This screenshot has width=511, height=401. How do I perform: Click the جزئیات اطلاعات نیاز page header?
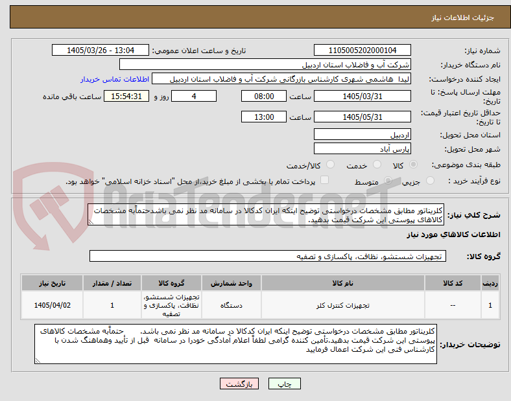(463, 17)
